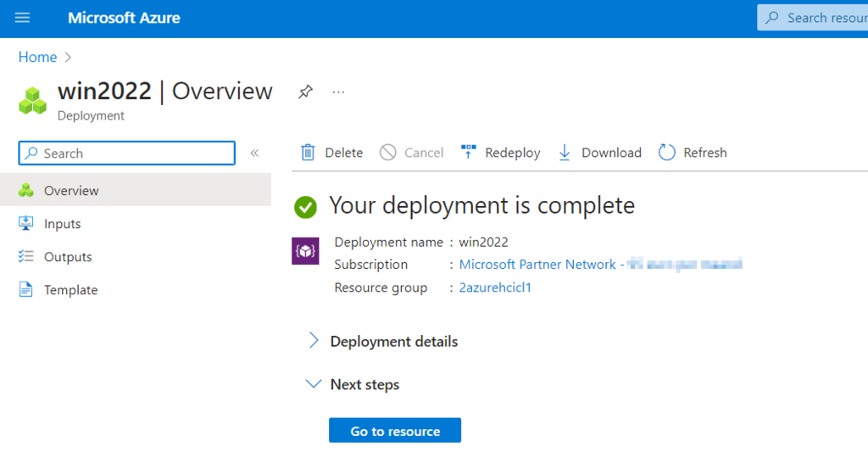Open the portal hamburger menu
Image resolution: width=868 pixels, height=469 pixels.
(22, 18)
